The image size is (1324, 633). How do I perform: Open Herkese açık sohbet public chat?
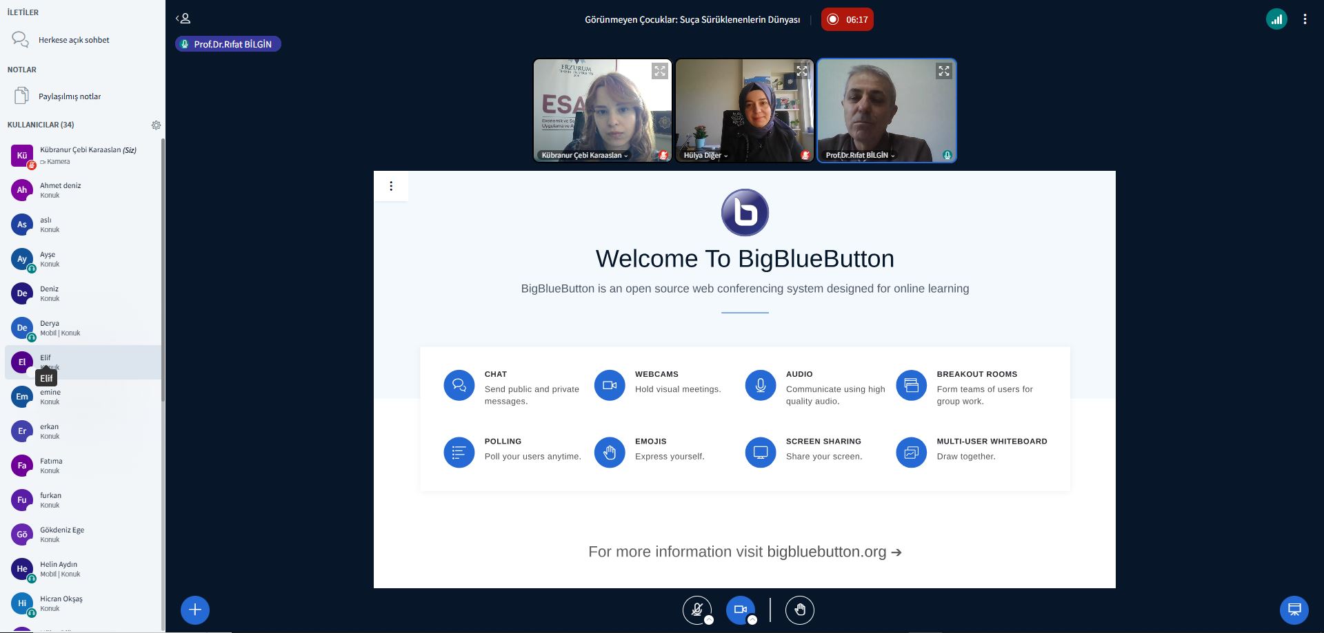pos(74,40)
